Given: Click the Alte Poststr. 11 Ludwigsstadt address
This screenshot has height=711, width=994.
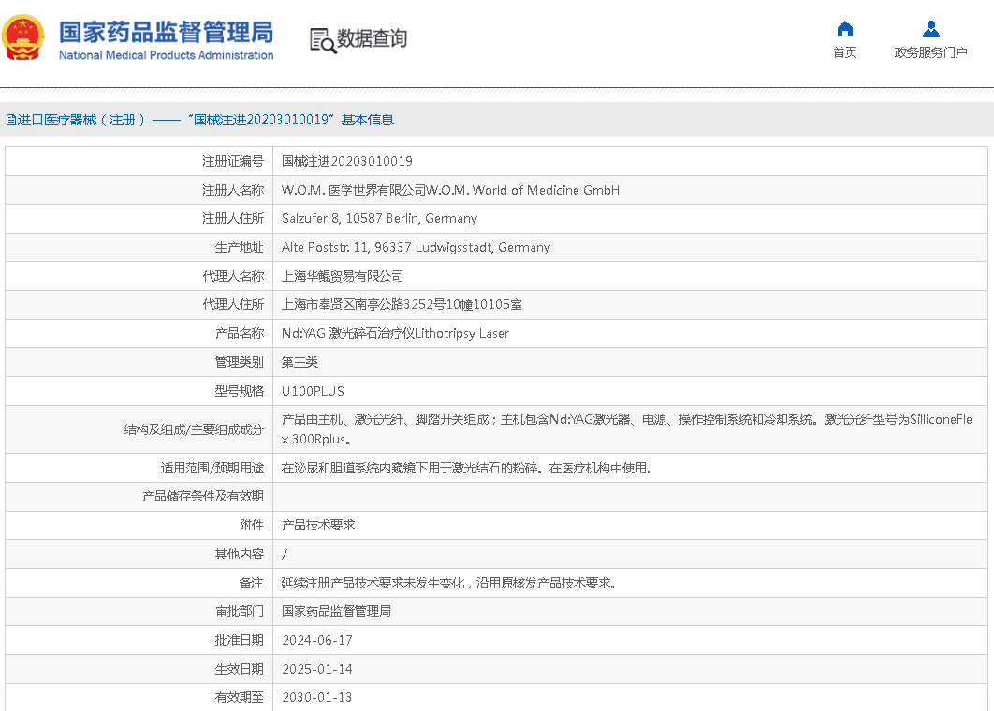Looking at the screenshot, I should (x=416, y=248).
